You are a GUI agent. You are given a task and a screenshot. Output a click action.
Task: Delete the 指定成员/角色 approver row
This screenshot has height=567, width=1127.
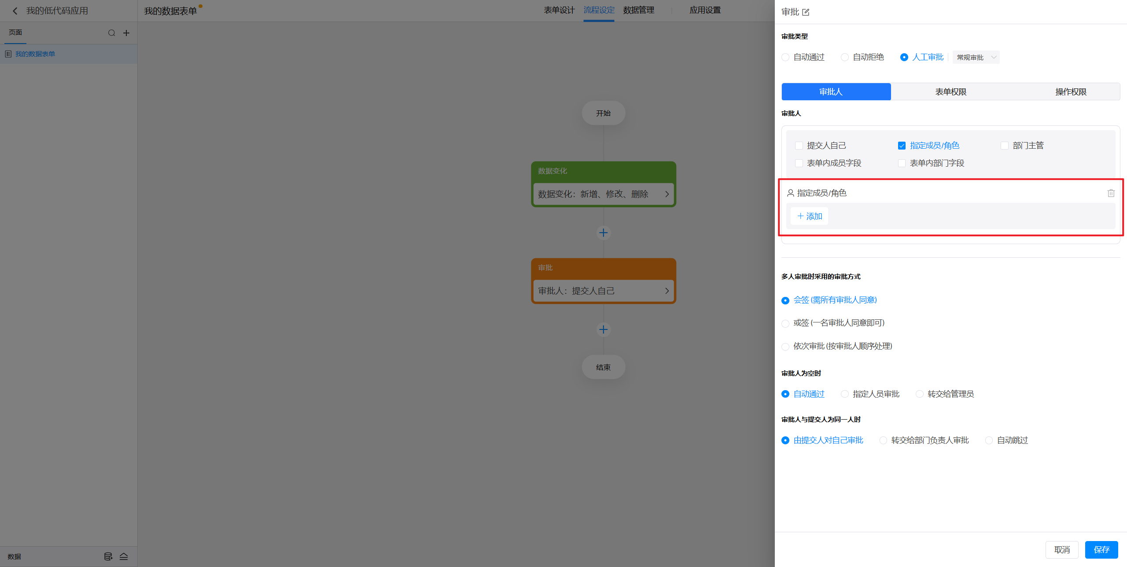coord(1111,193)
